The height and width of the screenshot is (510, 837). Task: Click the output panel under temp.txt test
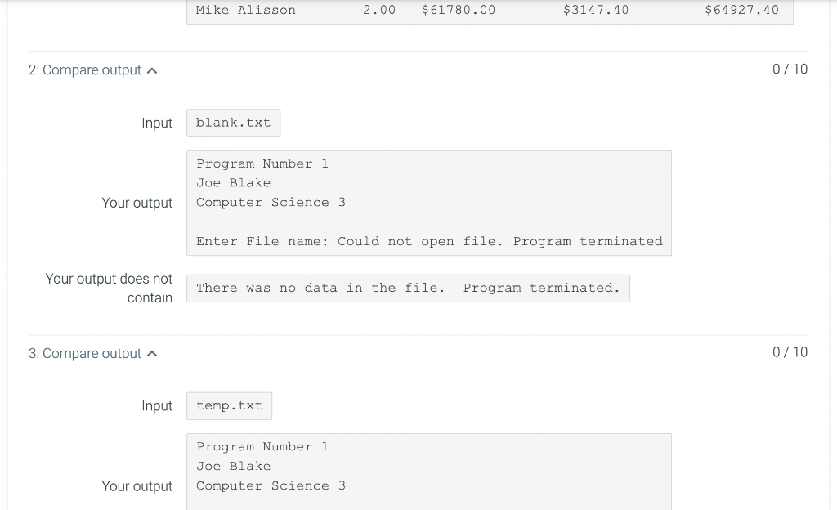point(429,472)
